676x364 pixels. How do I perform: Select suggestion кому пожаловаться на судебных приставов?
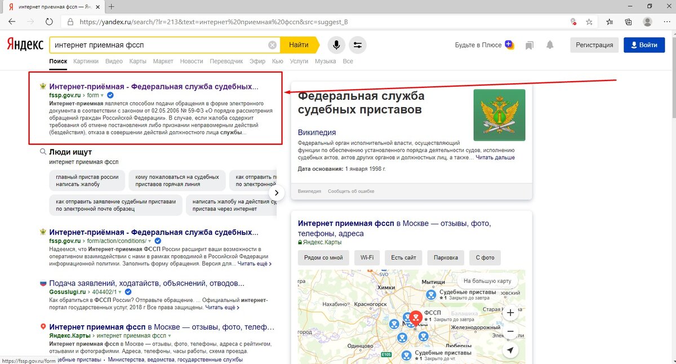click(x=177, y=180)
